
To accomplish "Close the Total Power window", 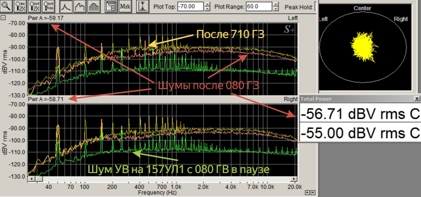I will 417,99.
